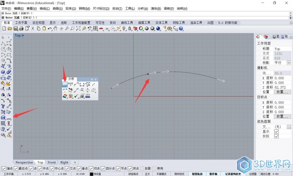Image resolution: width=293 pixels, height=176 pixels.
Task: Click the Explode tool in left sidebar
Action: point(9,83)
